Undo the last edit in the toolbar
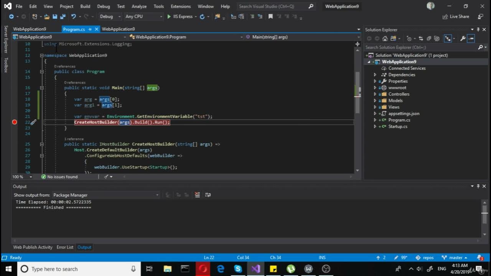491x276 pixels. tap(73, 16)
